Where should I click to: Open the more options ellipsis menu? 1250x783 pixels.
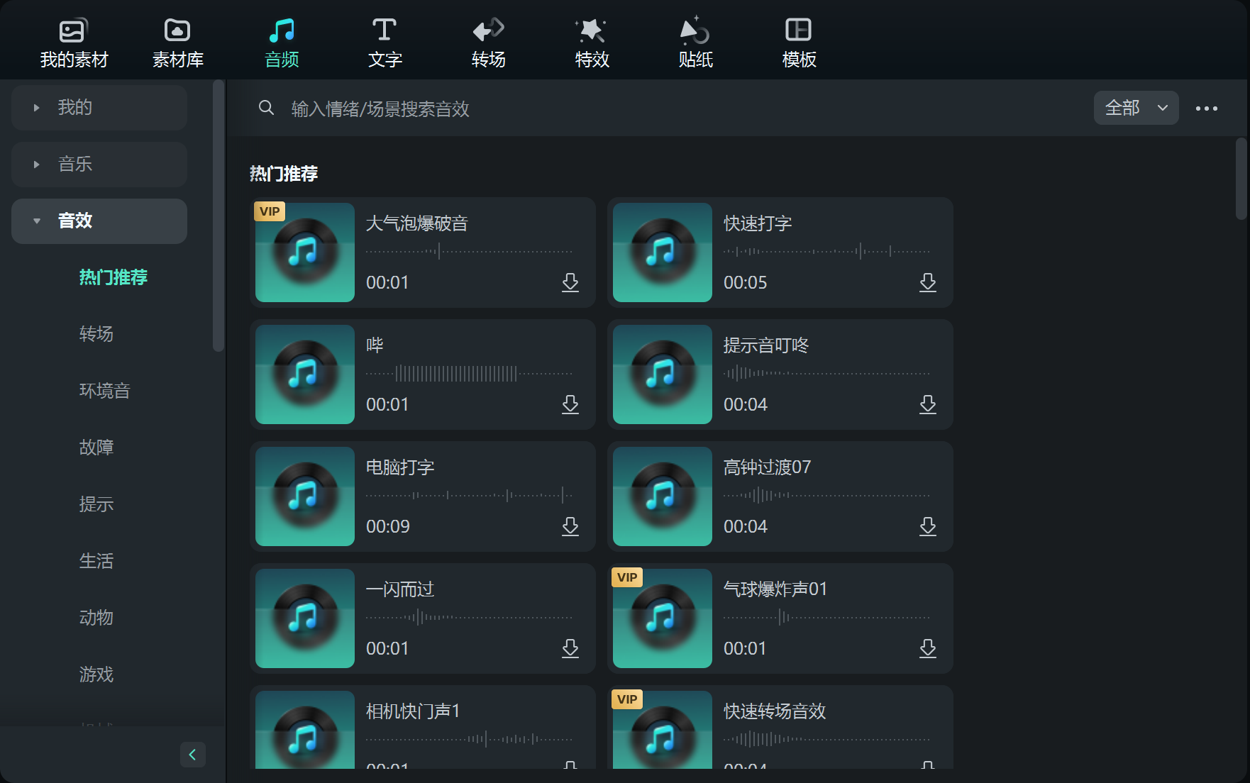[x=1206, y=108]
